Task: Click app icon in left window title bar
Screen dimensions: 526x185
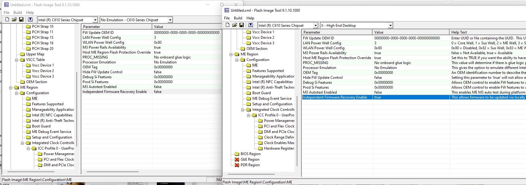Action: click(6, 5)
